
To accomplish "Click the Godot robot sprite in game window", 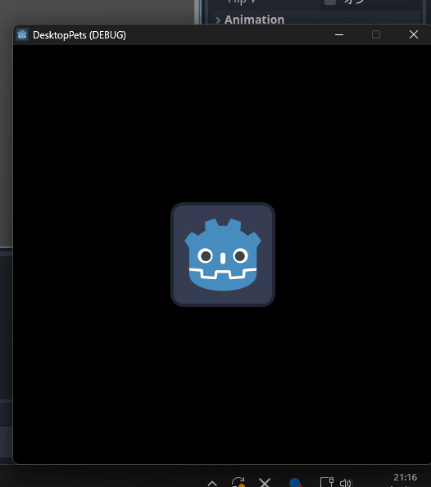I will click(223, 255).
